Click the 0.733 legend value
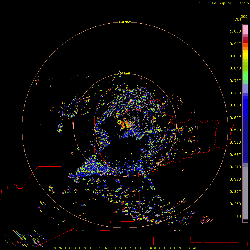Screen dimensions: 250x250 coord(235,93)
